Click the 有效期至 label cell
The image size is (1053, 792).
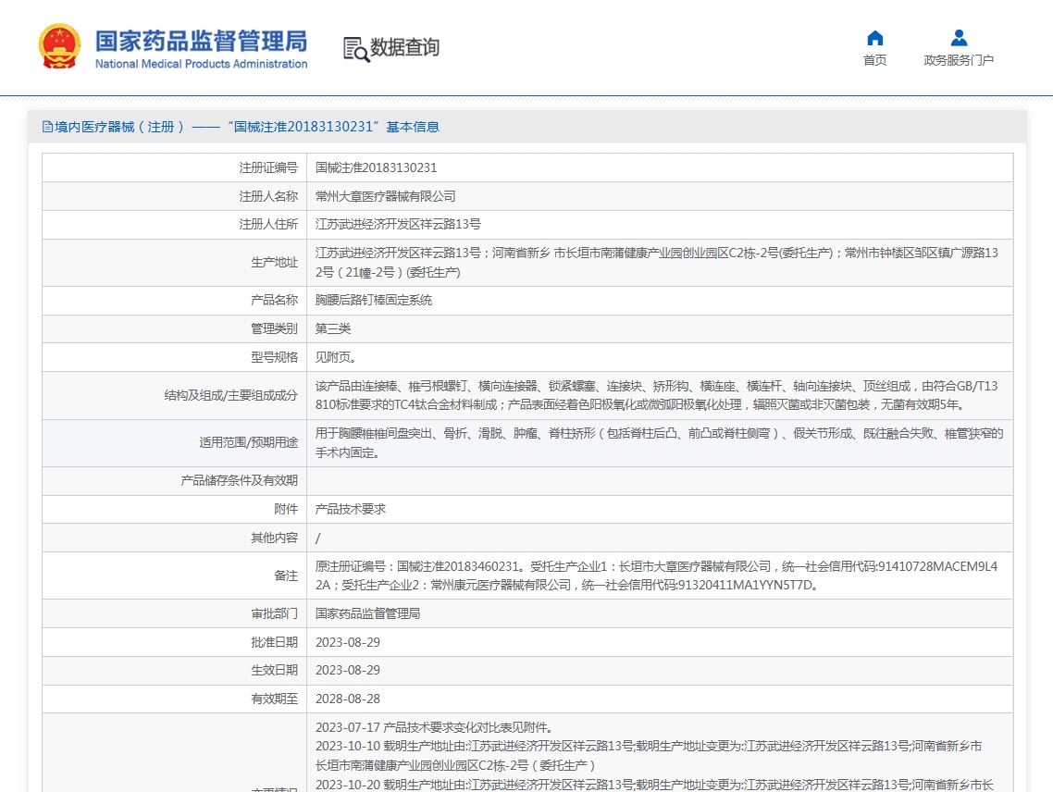click(175, 699)
